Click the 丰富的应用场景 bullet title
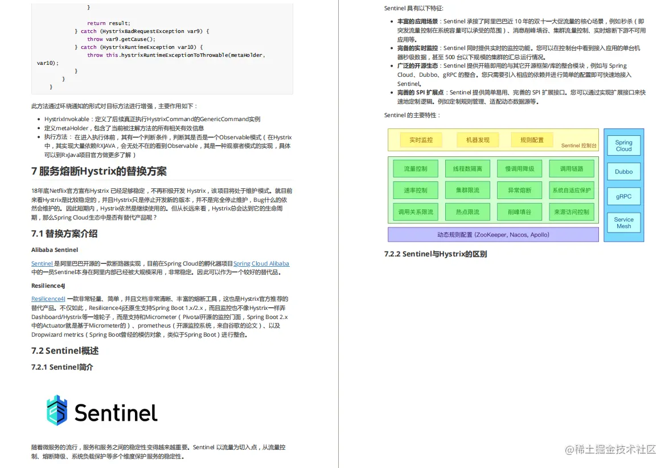The image size is (669, 468). (x=418, y=21)
